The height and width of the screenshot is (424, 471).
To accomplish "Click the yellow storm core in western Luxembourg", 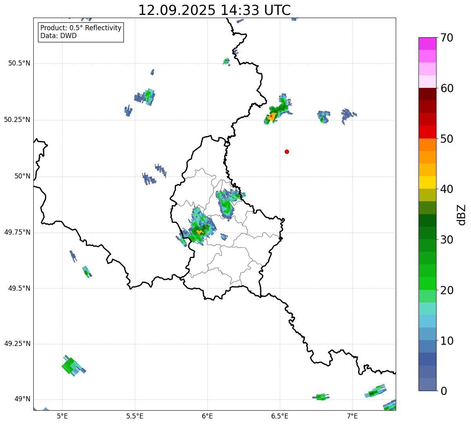I will point(199,232).
